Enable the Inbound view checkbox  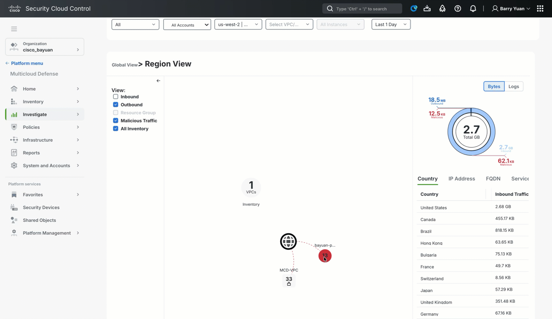point(115,97)
